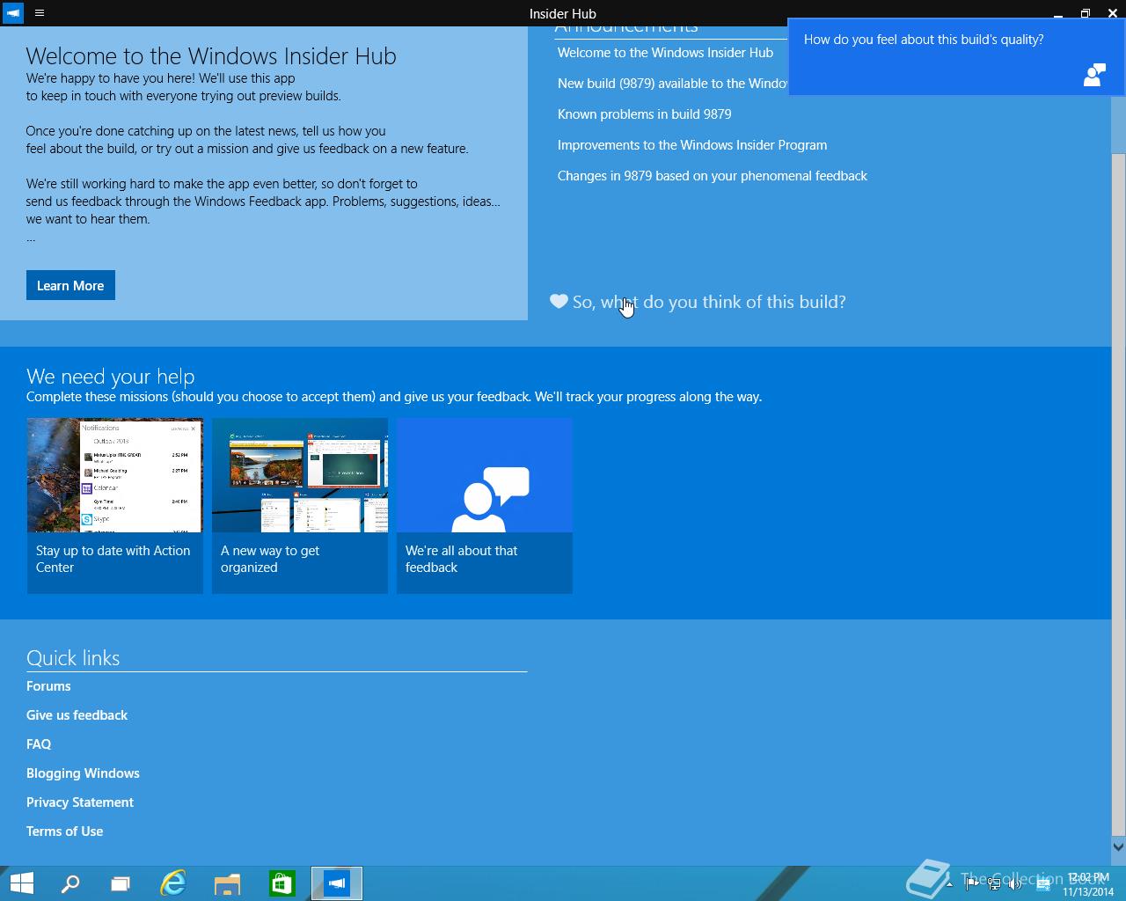
Task: Open the hamburger menu in title bar
Action: point(40,13)
